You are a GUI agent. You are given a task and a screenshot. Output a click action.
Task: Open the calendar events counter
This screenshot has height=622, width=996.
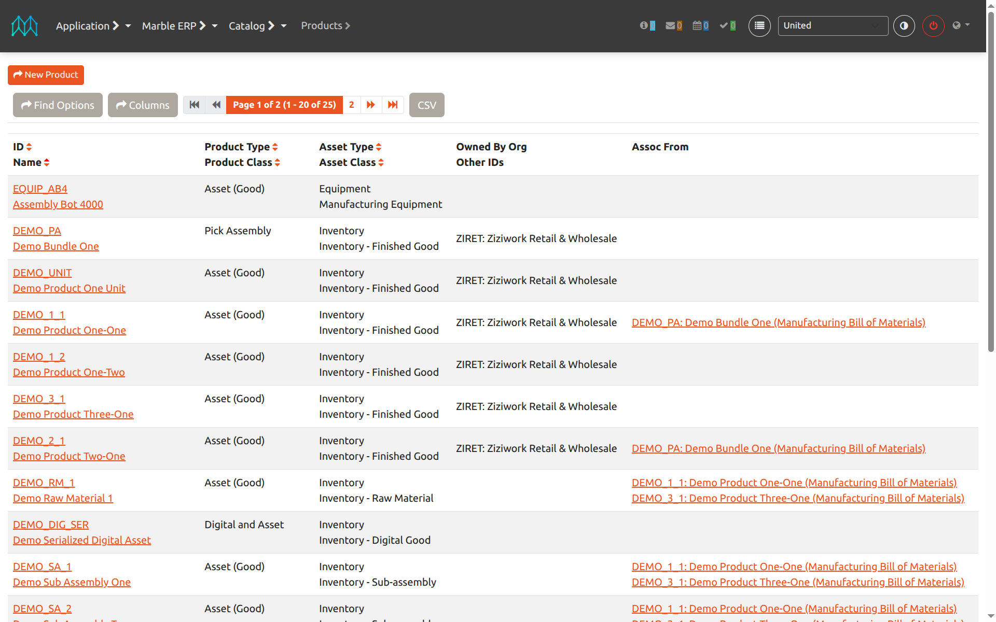(x=700, y=25)
